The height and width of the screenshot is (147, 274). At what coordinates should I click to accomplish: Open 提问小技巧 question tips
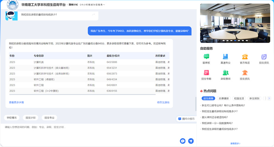pos(186,119)
